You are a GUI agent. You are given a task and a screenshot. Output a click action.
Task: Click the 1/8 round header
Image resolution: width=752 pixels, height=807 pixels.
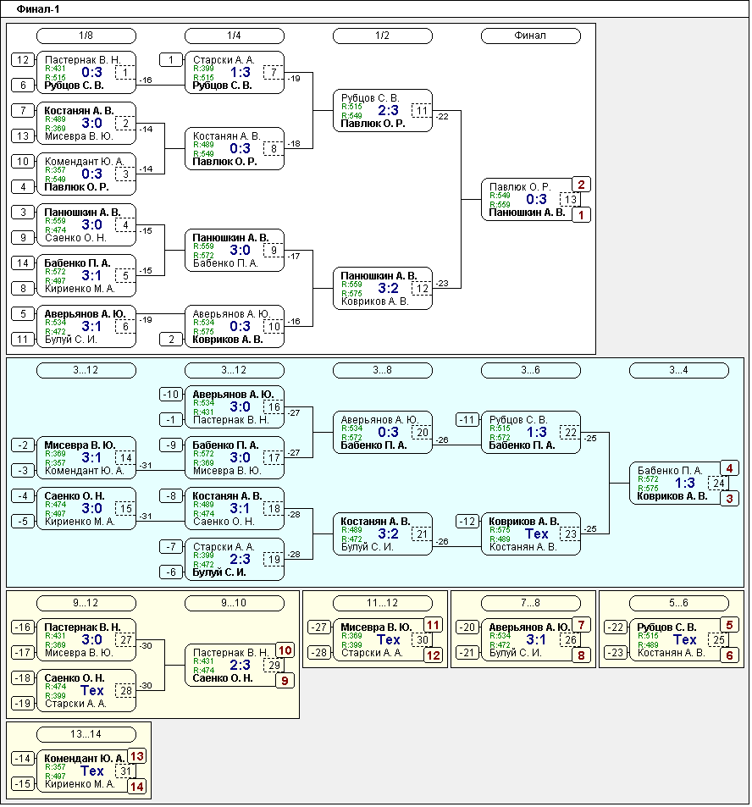(x=86, y=36)
